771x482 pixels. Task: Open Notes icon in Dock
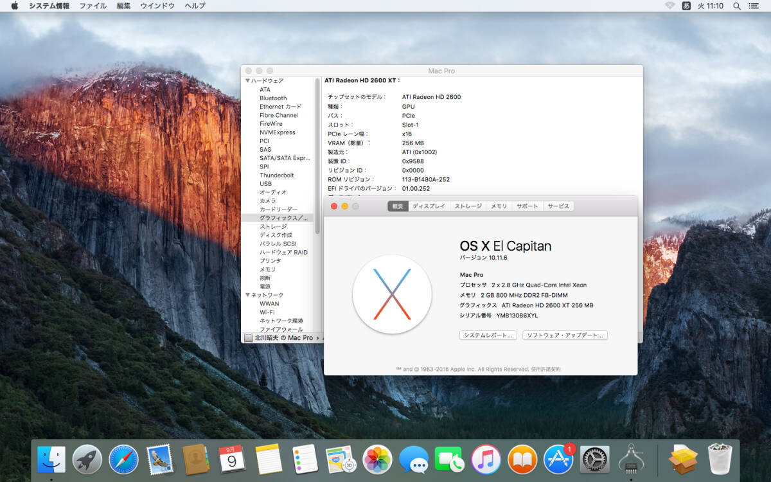269,459
